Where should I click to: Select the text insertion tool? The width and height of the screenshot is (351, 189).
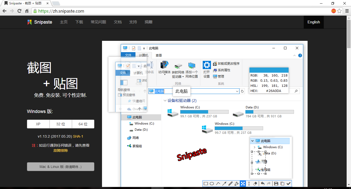tap(249, 184)
